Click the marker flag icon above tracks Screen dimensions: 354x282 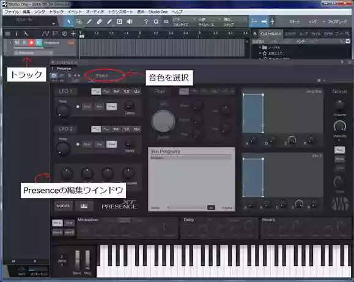tap(55, 34)
